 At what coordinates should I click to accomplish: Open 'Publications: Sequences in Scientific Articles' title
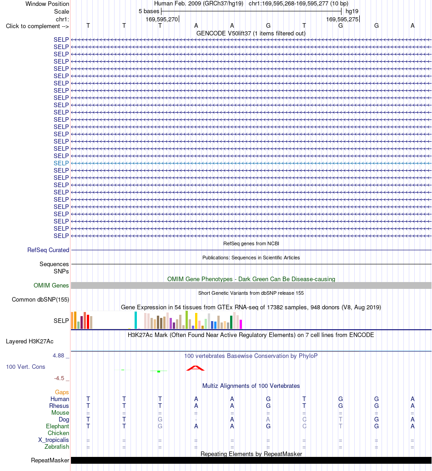coord(251,258)
